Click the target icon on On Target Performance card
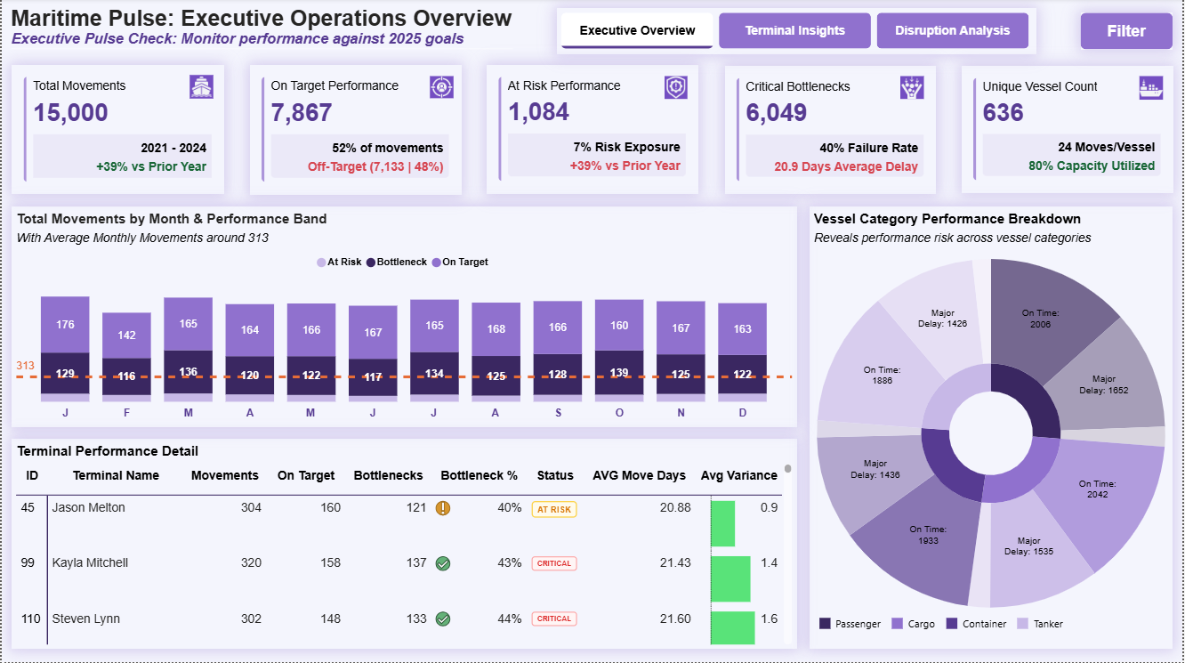 [440, 86]
